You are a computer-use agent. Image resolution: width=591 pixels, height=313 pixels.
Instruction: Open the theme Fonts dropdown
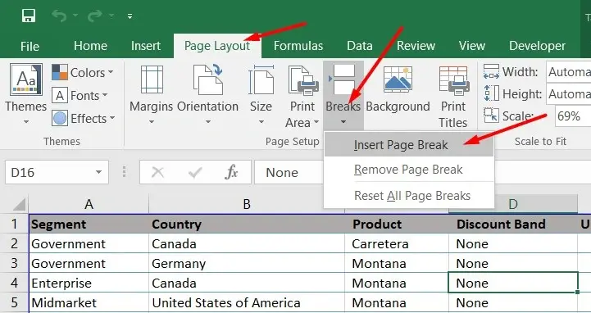[x=80, y=95]
